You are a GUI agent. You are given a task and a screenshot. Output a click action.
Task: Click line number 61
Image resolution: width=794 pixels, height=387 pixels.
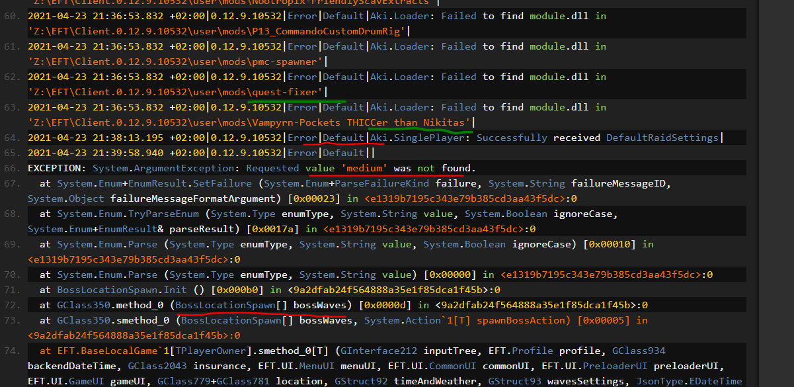coord(11,46)
